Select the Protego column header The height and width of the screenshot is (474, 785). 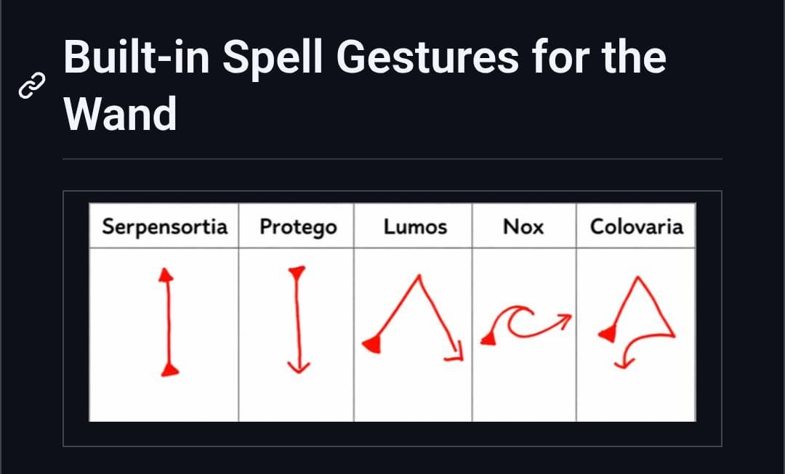[298, 227]
